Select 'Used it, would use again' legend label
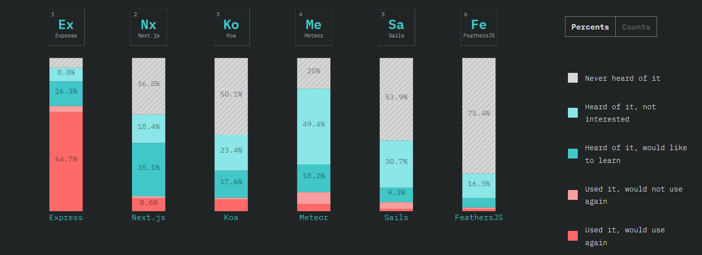Viewport: 702px width, 255px height. (625, 236)
